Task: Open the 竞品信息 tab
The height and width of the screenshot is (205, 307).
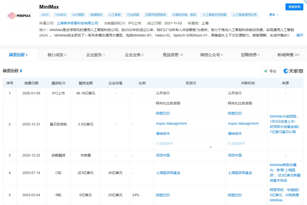Action: pos(173,55)
